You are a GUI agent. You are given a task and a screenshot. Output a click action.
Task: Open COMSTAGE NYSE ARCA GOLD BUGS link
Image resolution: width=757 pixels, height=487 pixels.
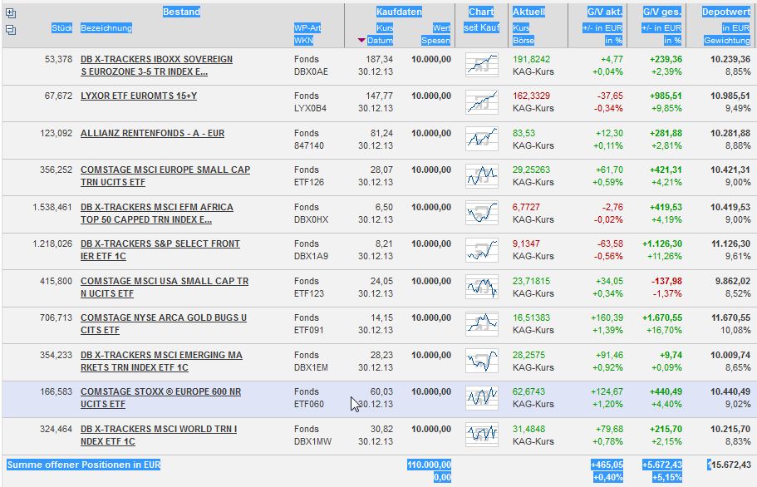pos(164,323)
